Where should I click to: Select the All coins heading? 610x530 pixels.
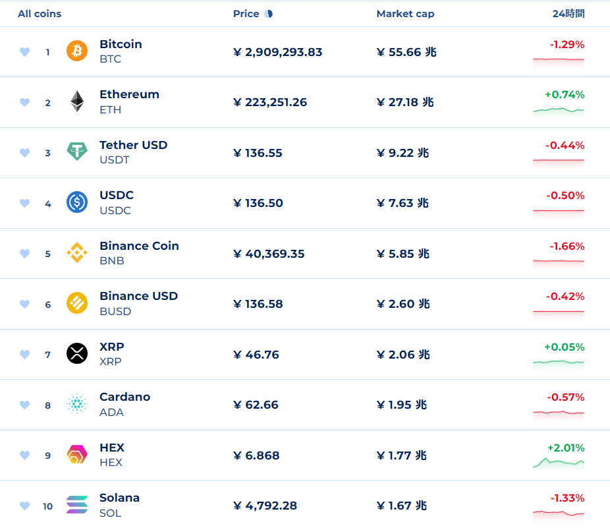pos(40,14)
